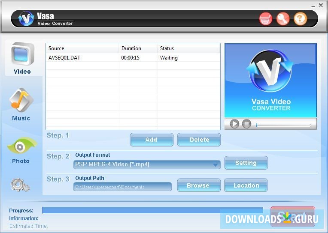Open the Output Format dropdown
The height and width of the screenshot is (233, 328).
coord(147,164)
